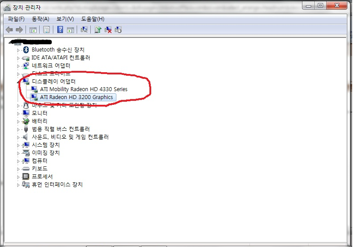Click the sound speaker category icon

click(x=26, y=137)
